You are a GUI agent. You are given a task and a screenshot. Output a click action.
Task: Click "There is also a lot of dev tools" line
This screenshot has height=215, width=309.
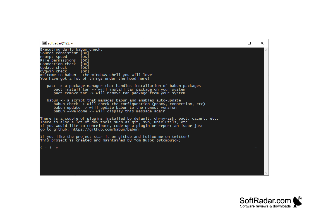114,122
